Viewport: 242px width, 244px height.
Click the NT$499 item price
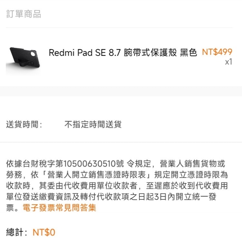(x=217, y=52)
